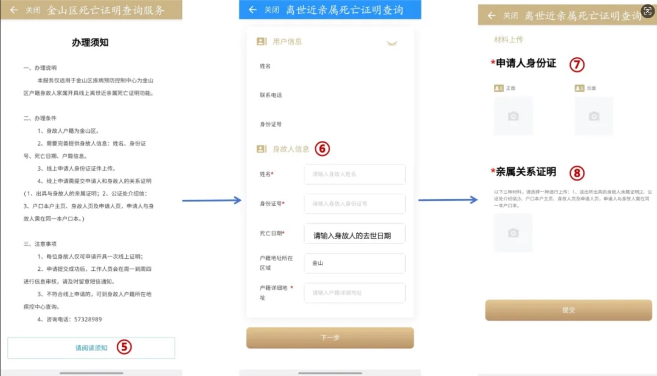Click the 三、注意事项 section heading
657x376 pixels.
pyautogui.click(x=40, y=244)
